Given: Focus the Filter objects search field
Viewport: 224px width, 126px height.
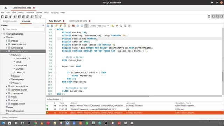Looking at the screenshot, I should 23,29.
